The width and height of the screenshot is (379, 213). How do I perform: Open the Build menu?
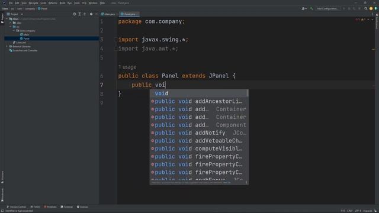[62, 3]
